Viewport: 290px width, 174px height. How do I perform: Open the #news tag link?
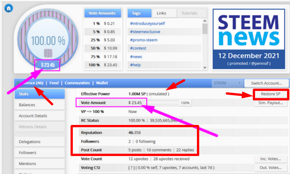[136, 57]
